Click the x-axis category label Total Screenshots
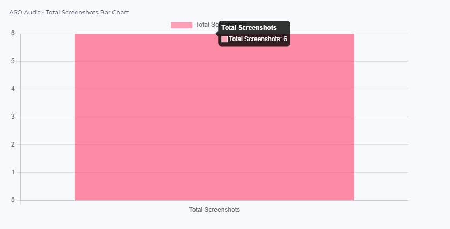450x229 pixels. 214,210
